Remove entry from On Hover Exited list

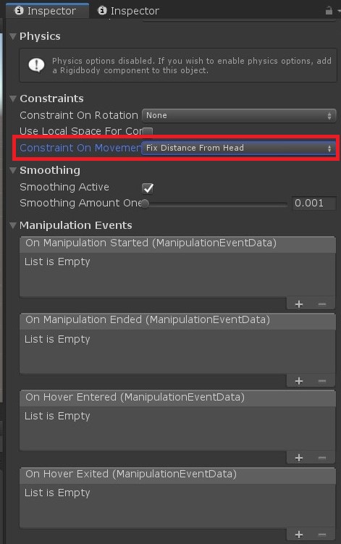coord(322,535)
